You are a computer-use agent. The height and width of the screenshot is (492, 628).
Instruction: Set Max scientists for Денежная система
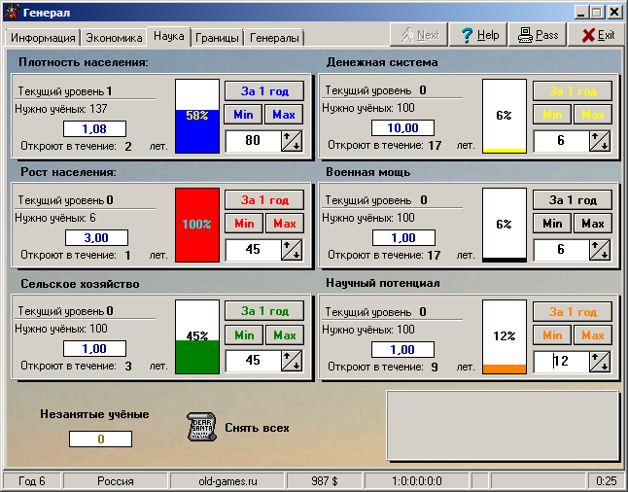tap(593, 115)
